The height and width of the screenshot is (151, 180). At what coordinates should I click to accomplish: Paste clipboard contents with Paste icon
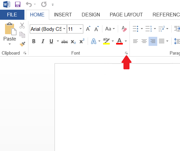10,29
